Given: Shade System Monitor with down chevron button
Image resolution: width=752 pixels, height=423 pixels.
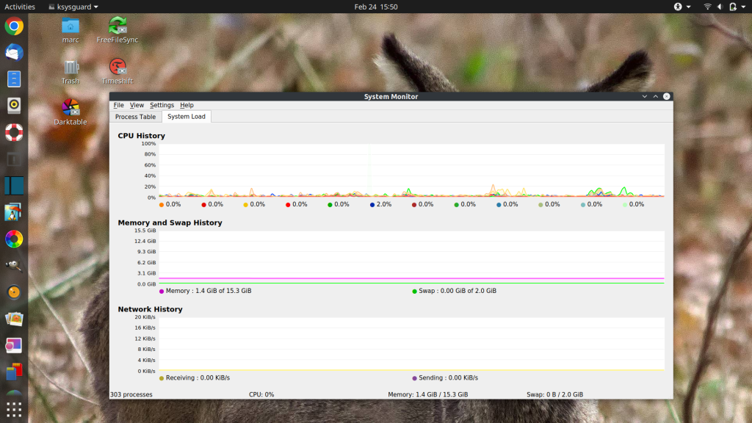Looking at the screenshot, I should click(x=645, y=96).
